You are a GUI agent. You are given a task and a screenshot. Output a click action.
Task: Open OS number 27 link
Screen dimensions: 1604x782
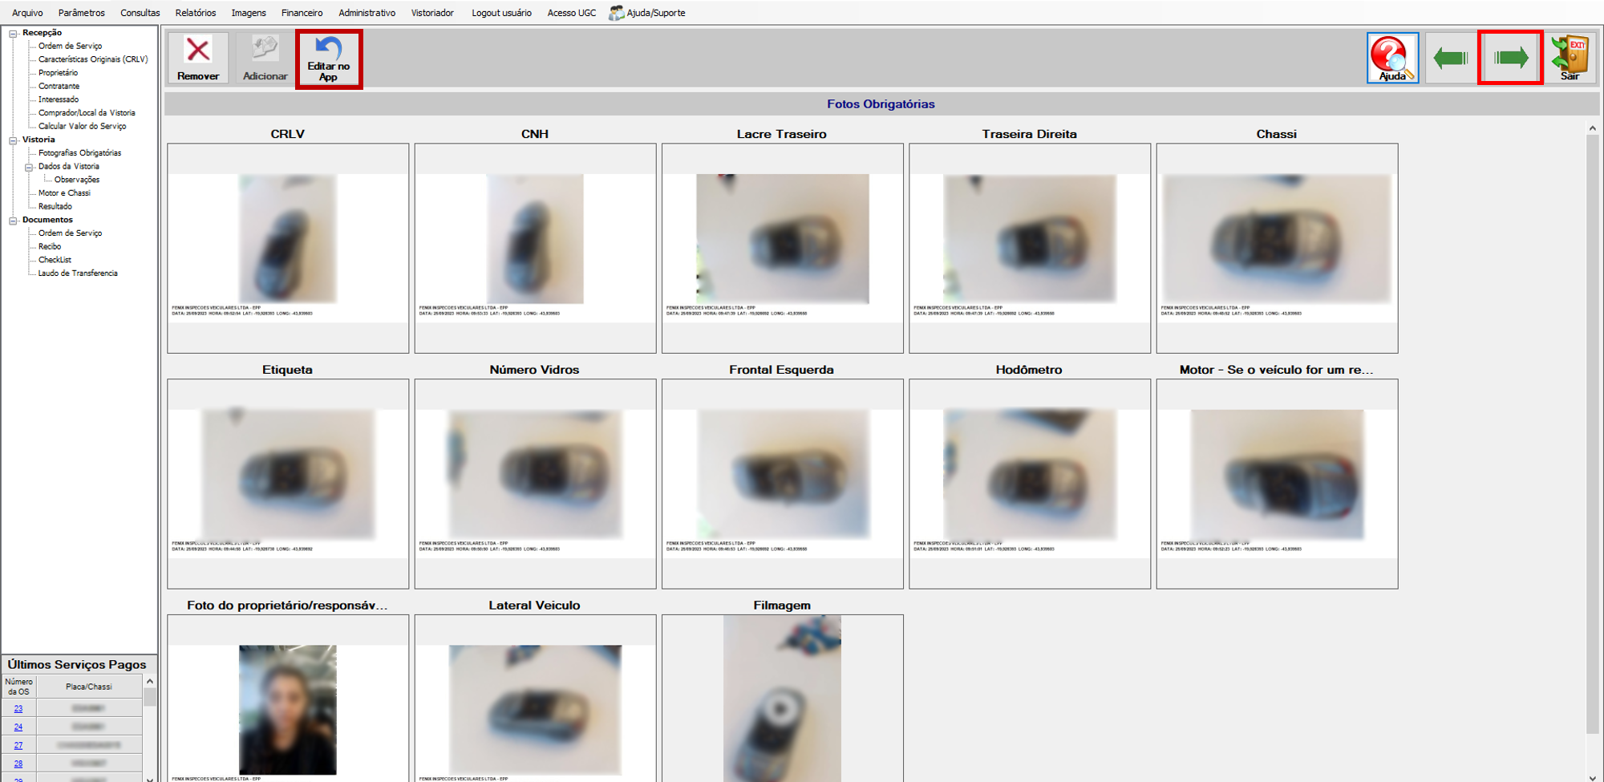pyautogui.click(x=18, y=745)
